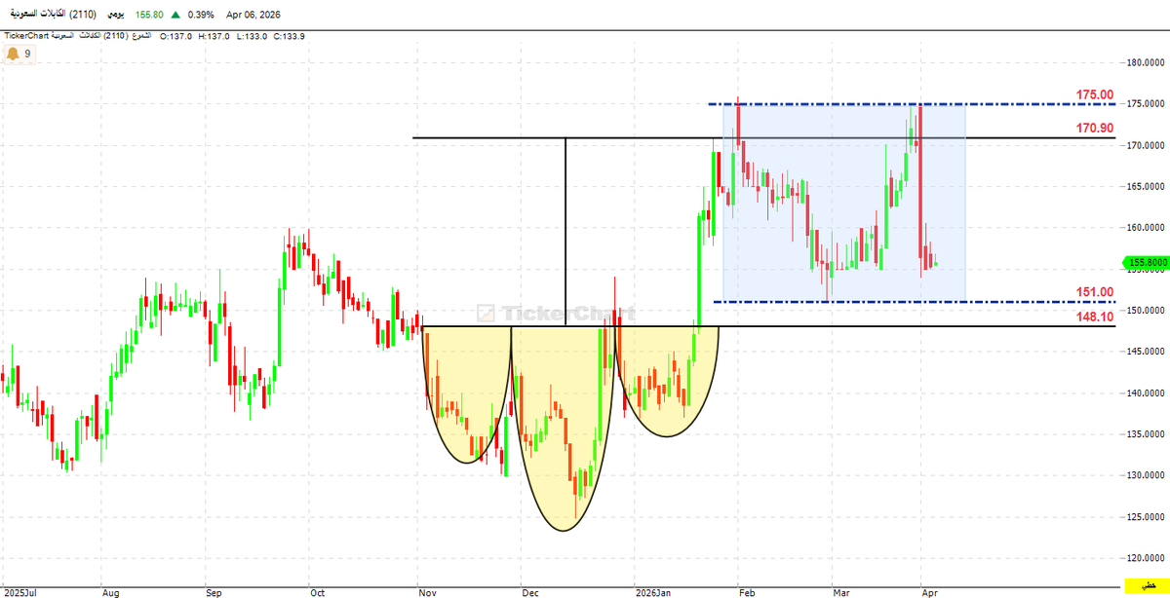Click the Sep time axis label
This screenshot has height=598, width=1170.
[214, 591]
